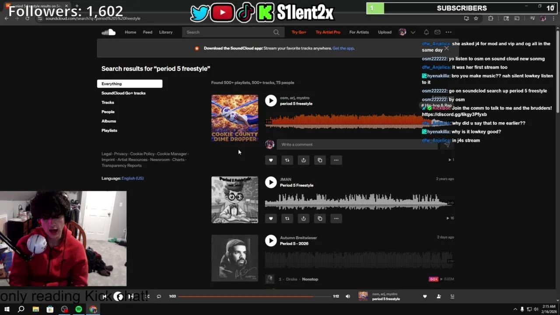This screenshot has width=560, height=315.
Task: Open the header three-dot settings menu
Action: point(448,32)
